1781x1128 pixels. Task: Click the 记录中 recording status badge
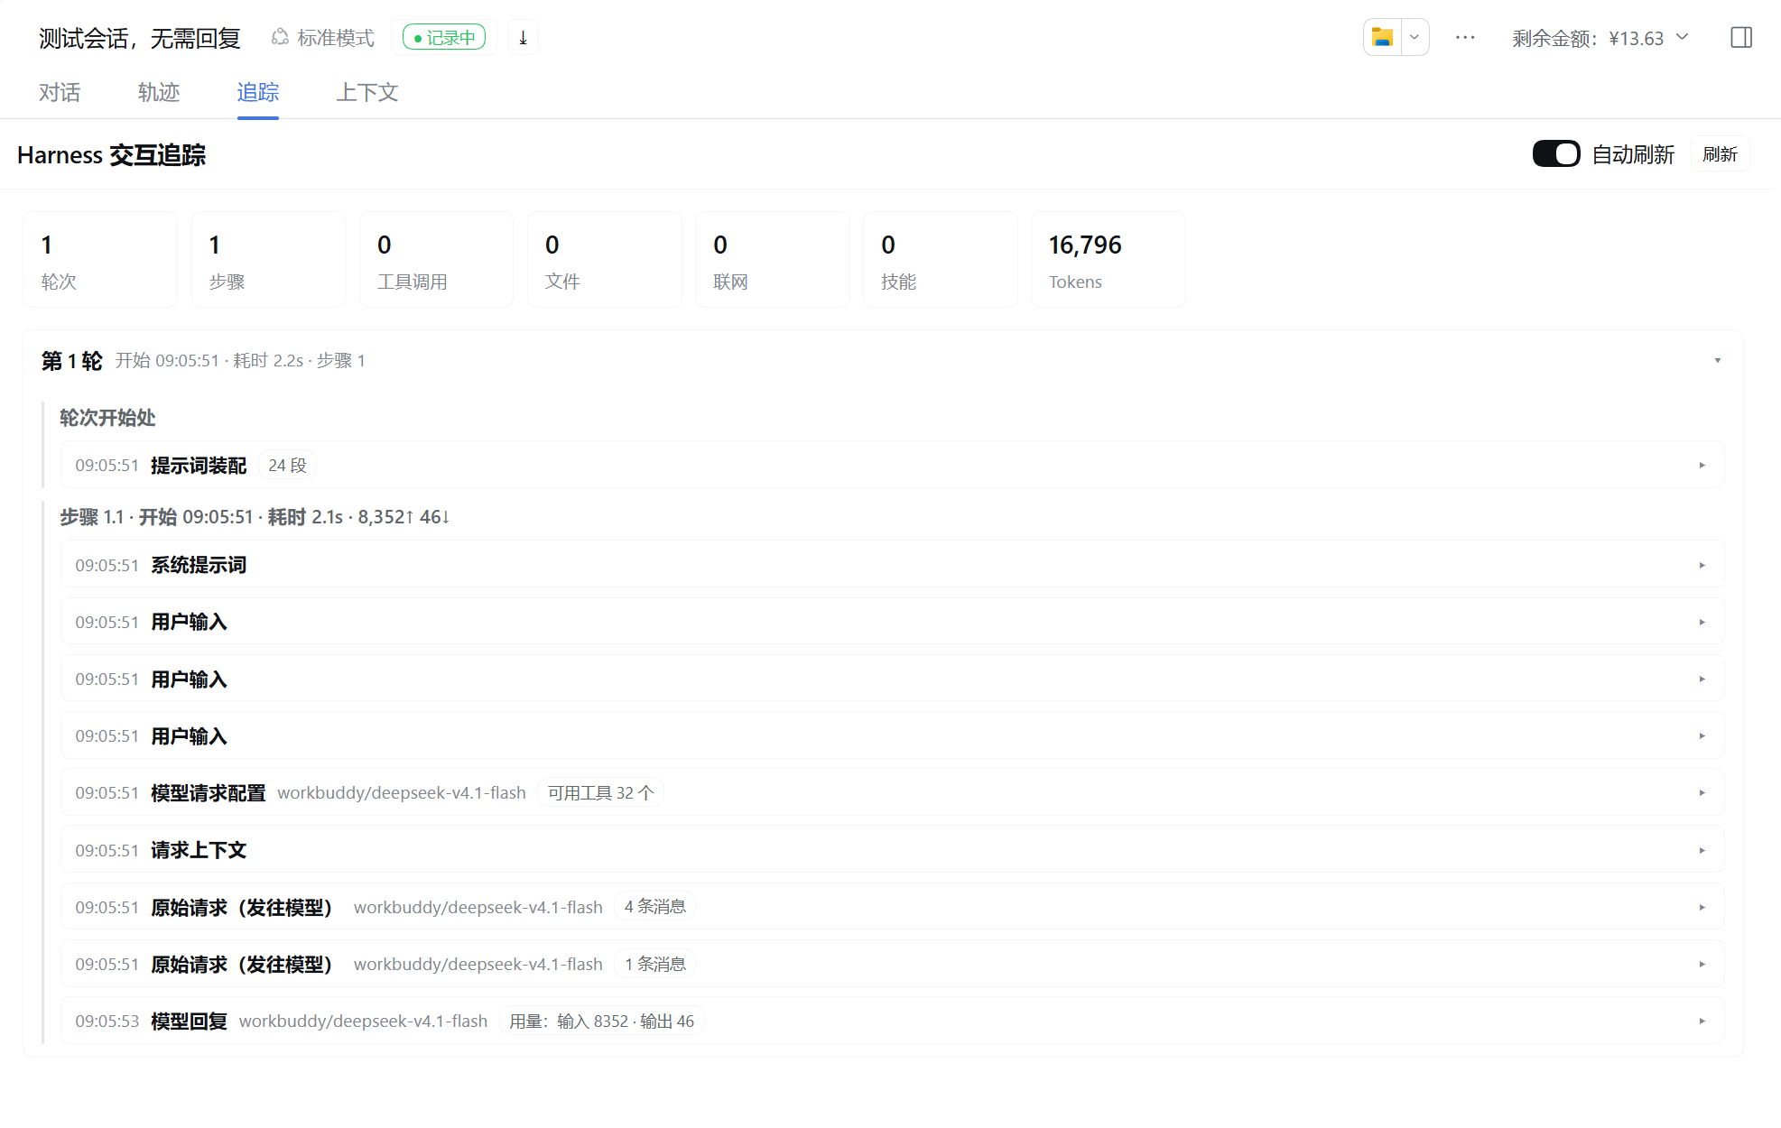444,38
